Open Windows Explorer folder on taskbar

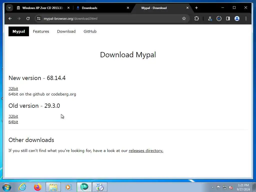coord(53,187)
